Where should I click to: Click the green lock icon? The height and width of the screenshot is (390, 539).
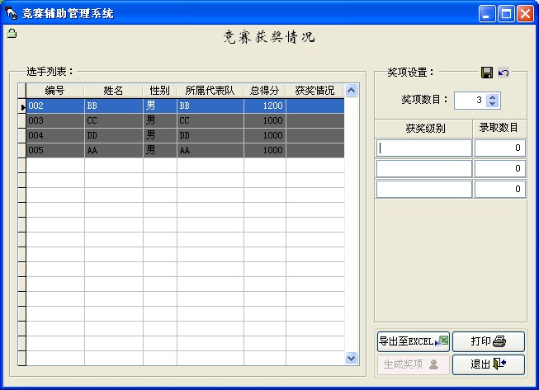tap(12, 33)
